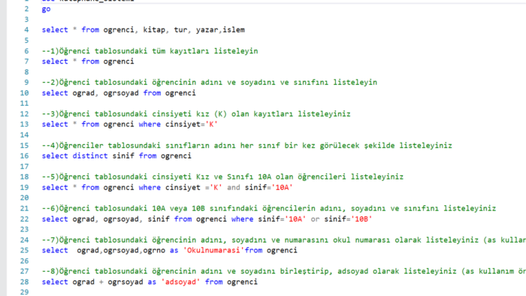Click the comment about birleştirip adsoyad olarak listeleyiniz

284,271
